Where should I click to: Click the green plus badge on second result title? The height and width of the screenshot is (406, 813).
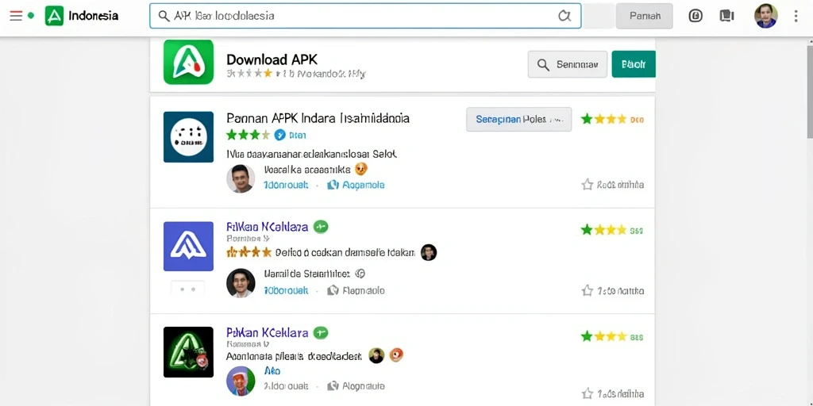click(x=321, y=227)
